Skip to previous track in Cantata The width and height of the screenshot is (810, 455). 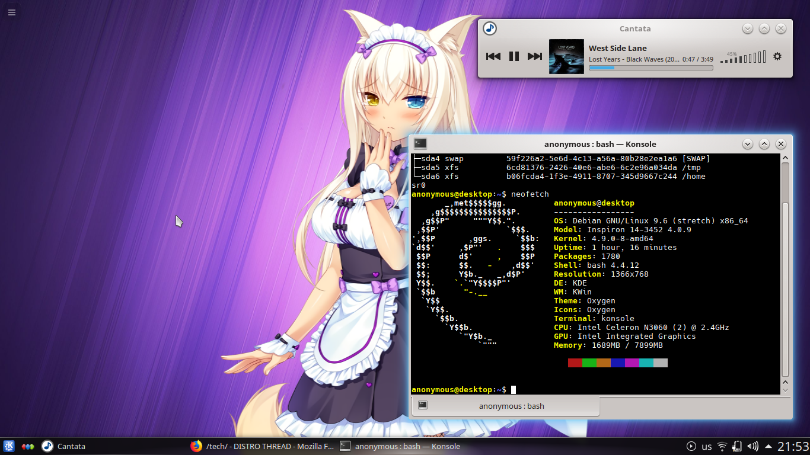point(493,56)
